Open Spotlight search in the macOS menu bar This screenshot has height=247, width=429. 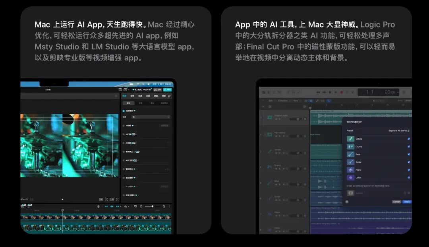click(x=143, y=84)
